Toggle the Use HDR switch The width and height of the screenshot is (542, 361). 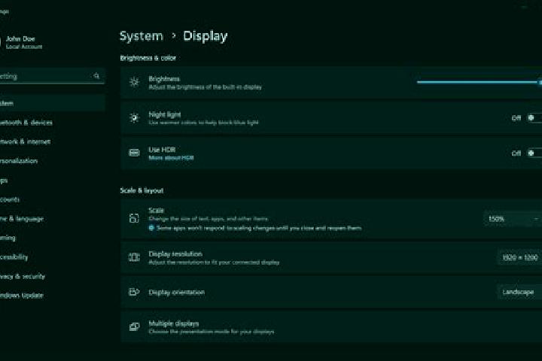[x=534, y=153]
